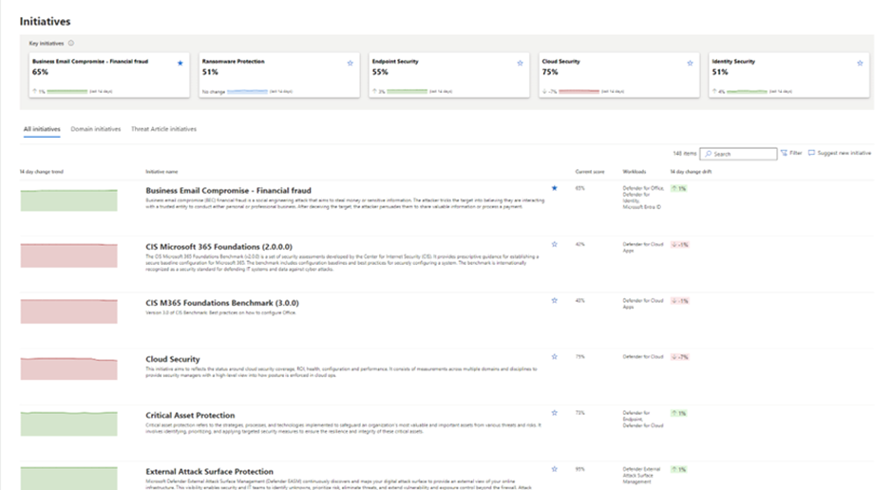Switch to Threat Article initiatives tab
Viewport: 892px width, 490px height.
coord(163,129)
